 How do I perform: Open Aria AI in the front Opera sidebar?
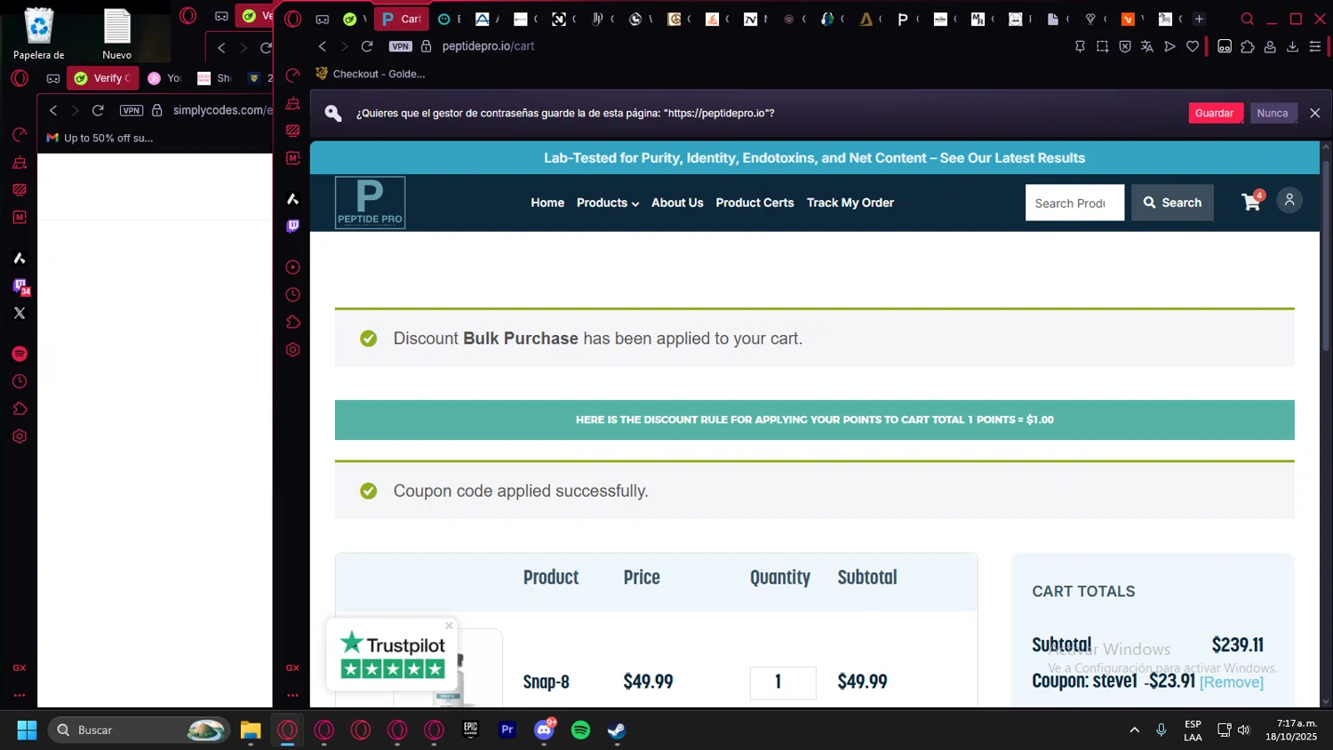pyautogui.click(x=292, y=199)
